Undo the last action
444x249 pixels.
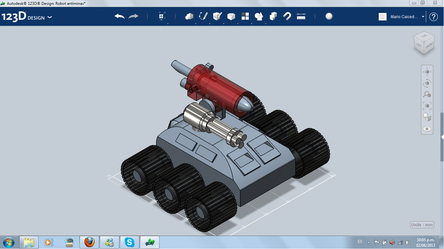tap(120, 16)
